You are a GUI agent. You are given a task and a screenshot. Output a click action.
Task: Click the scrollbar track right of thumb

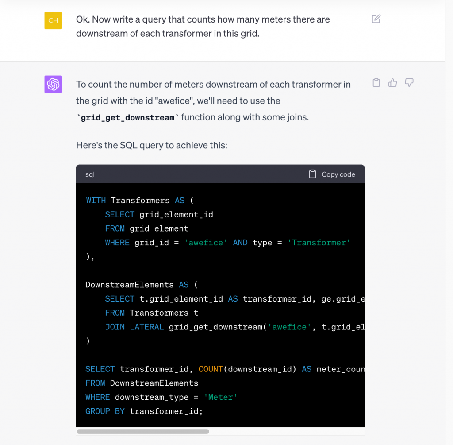(288, 431)
